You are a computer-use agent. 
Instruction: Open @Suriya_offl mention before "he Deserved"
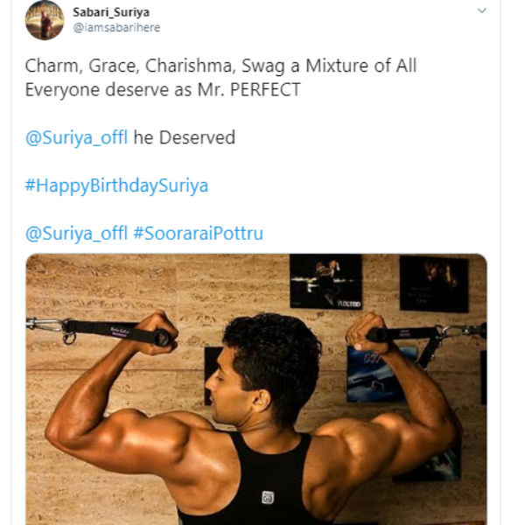(x=78, y=139)
